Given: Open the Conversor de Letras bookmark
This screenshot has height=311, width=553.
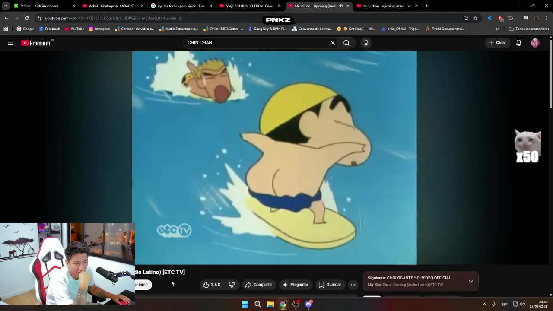Looking at the screenshot, I should 312,29.
